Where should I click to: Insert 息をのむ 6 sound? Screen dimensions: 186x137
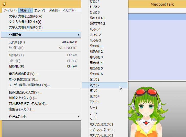(x=104, y=74)
